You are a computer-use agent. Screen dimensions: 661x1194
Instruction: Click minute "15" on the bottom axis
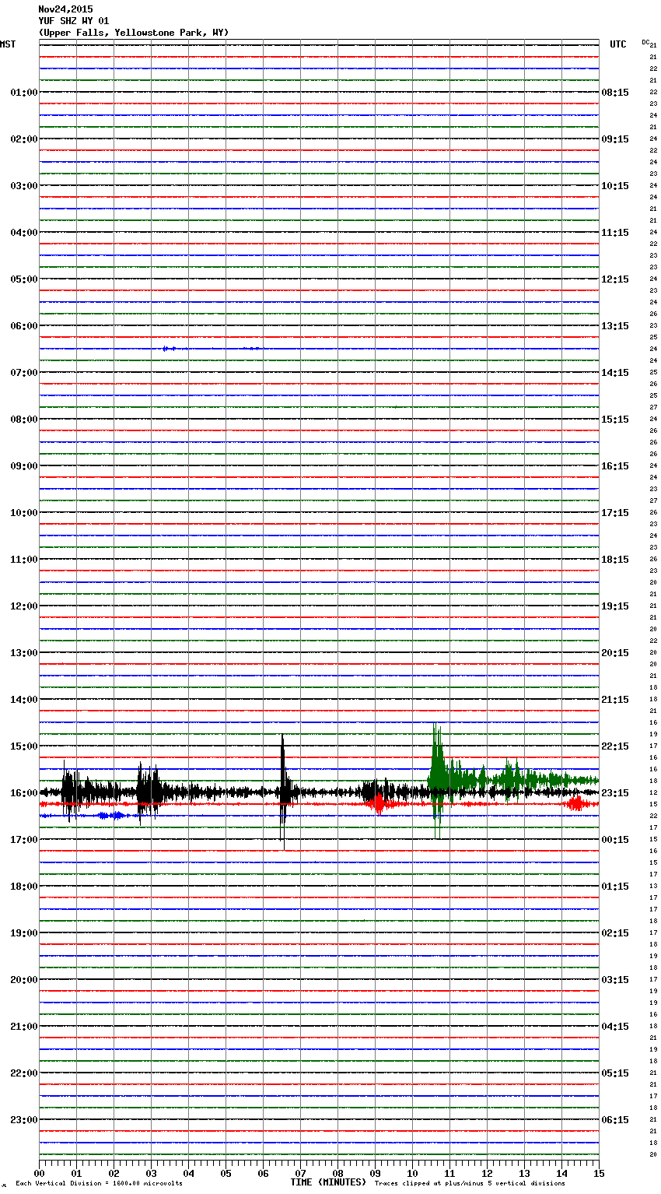[598, 1173]
